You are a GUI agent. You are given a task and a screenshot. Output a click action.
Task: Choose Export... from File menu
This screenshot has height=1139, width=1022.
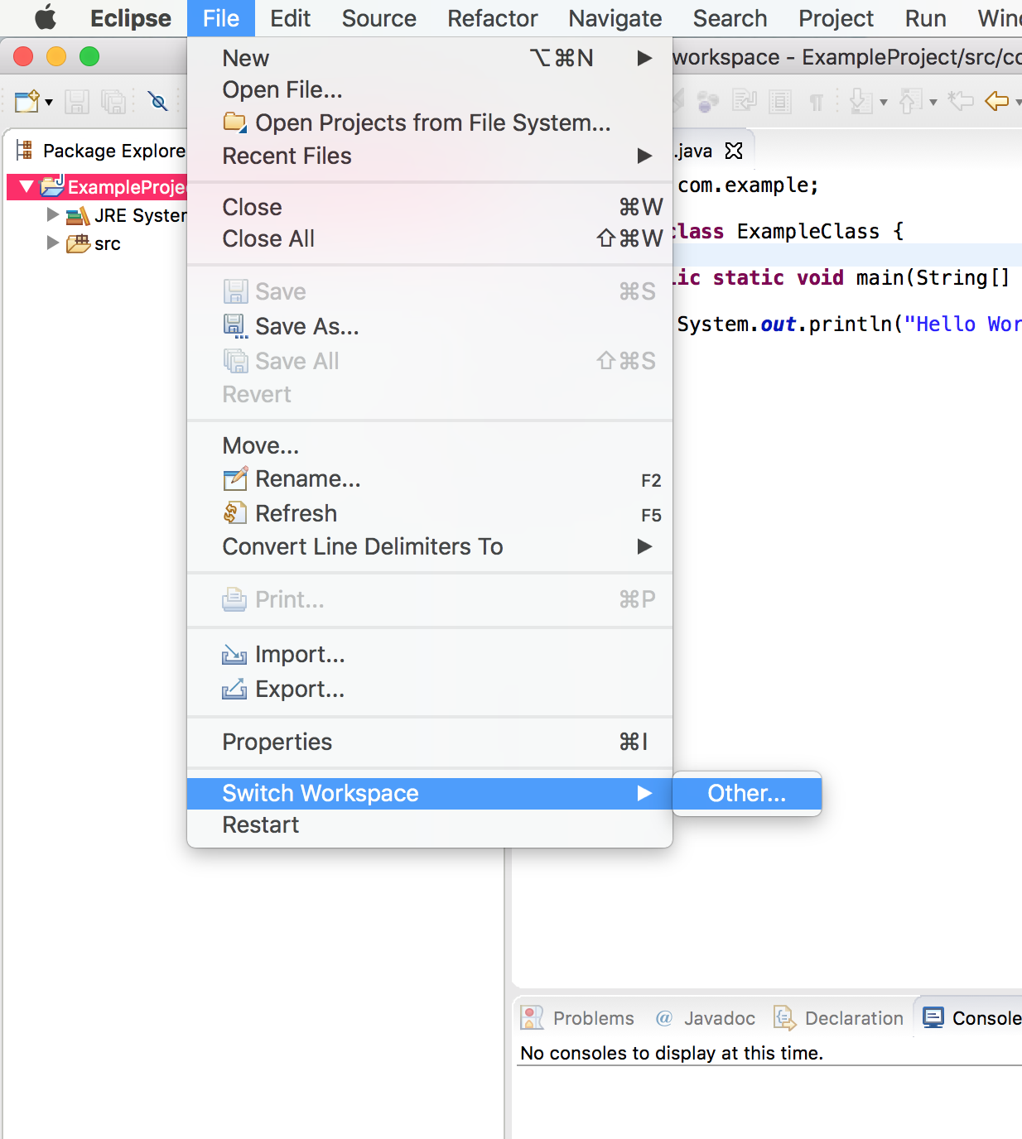click(x=430, y=689)
